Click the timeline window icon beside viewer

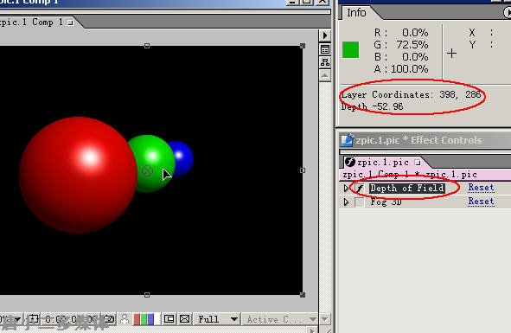click(325, 49)
